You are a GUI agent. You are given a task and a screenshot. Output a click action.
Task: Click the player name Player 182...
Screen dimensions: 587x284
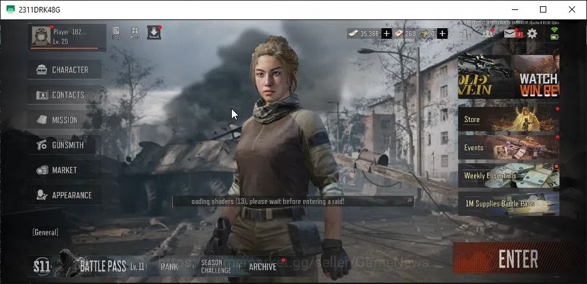tap(70, 32)
